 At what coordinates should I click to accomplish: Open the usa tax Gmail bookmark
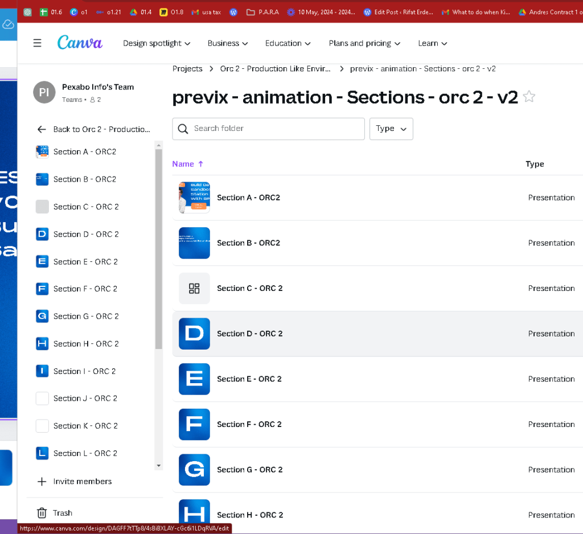206,12
